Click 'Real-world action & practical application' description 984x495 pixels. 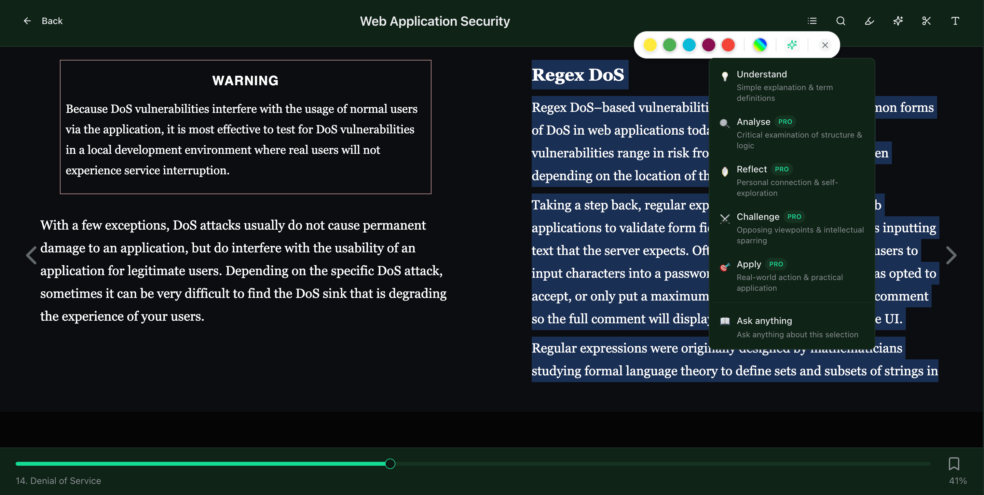click(x=789, y=282)
